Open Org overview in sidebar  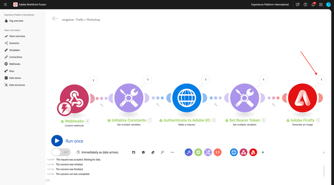[14, 21]
